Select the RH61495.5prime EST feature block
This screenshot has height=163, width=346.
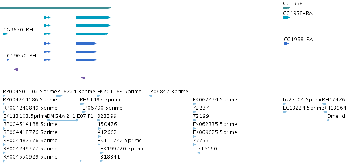coord(82,104)
